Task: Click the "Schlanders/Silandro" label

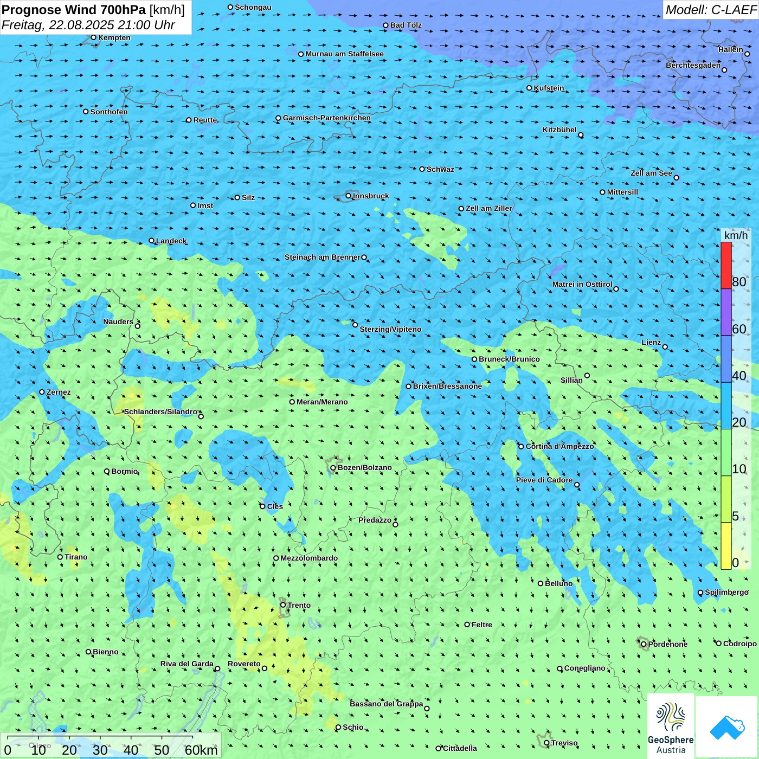Action: tap(161, 411)
